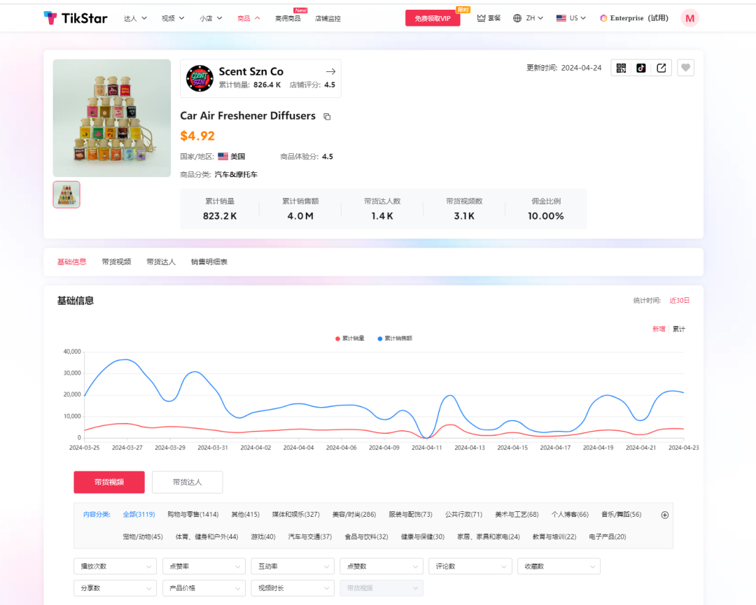Open the user avatar M
Viewport: 756px width, 605px height.
click(689, 18)
